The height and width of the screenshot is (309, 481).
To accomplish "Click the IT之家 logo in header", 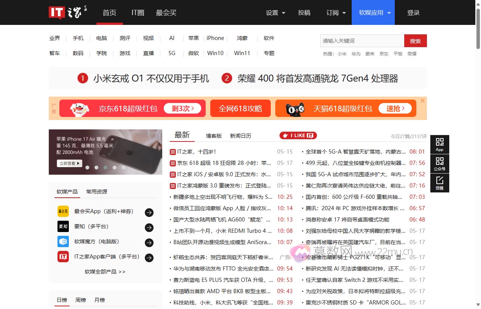I will (67, 12).
